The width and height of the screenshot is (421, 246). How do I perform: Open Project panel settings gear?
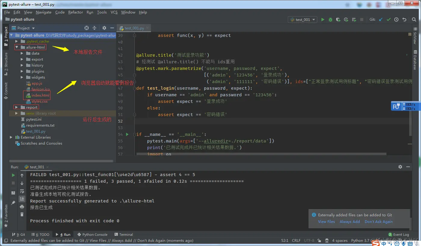pos(104,28)
